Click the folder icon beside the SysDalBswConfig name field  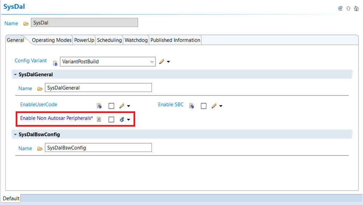pos(40,148)
